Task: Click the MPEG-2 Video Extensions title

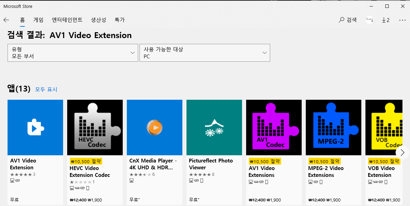Action: click(326, 171)
